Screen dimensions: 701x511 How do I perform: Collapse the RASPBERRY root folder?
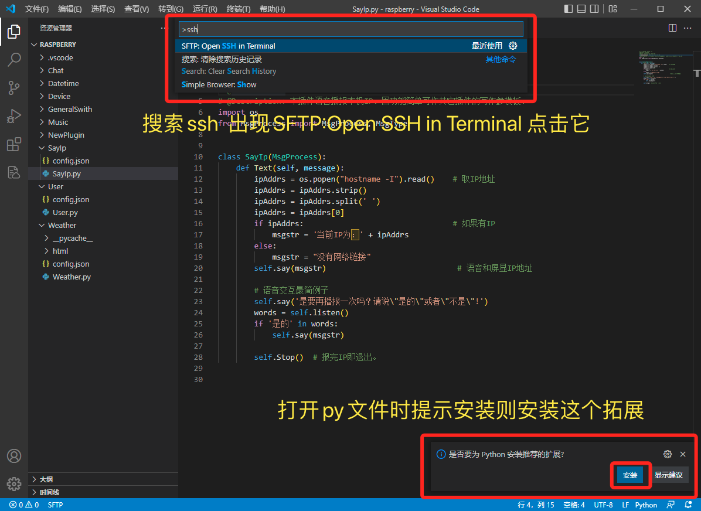[x=103, y=45]
